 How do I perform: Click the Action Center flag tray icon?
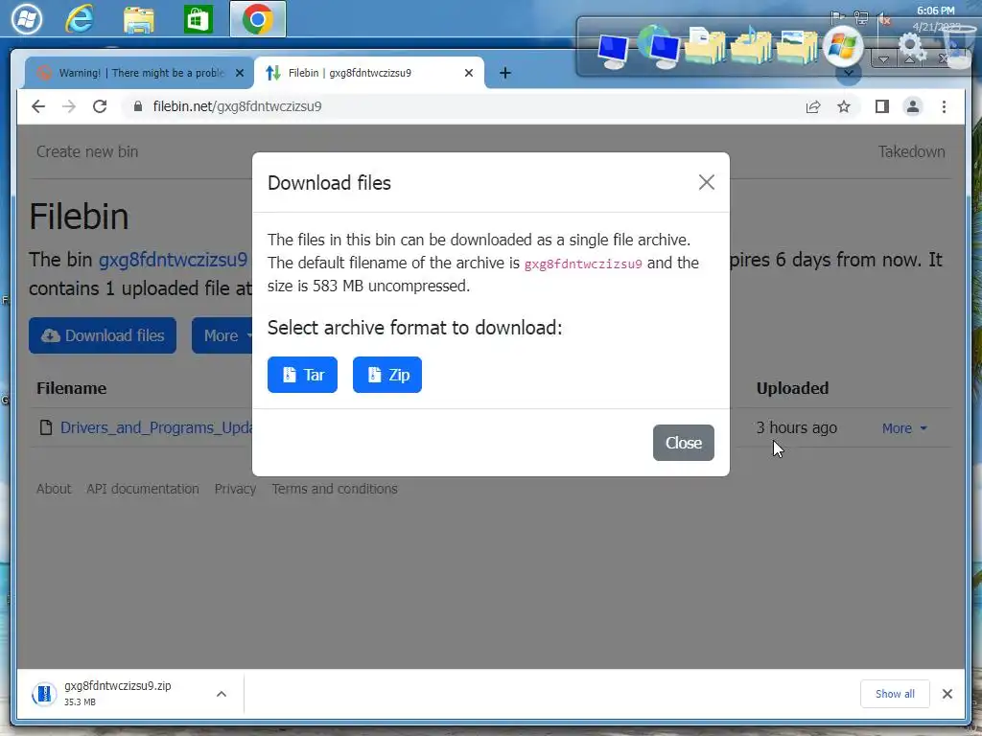point(837,18)
